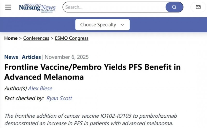Open the envelope mail icon

pos(198,7)
